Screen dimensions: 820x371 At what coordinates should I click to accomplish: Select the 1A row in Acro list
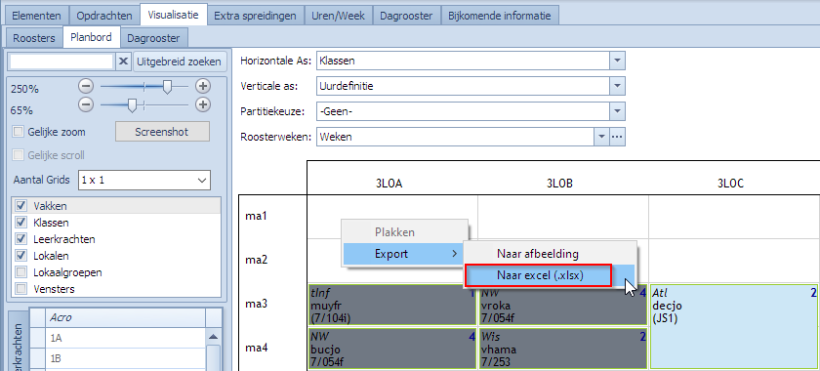click(x=126, y=338)
